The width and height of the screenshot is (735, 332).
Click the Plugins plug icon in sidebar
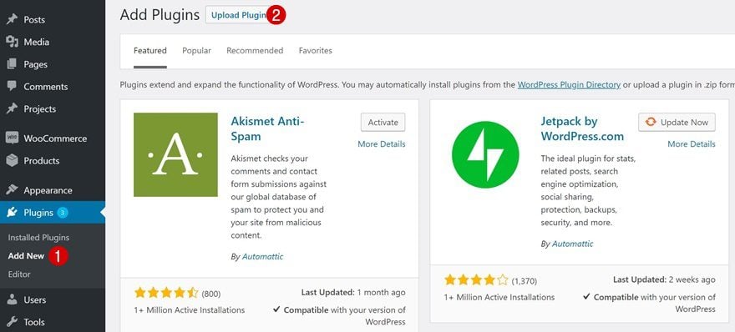(13, 213)
